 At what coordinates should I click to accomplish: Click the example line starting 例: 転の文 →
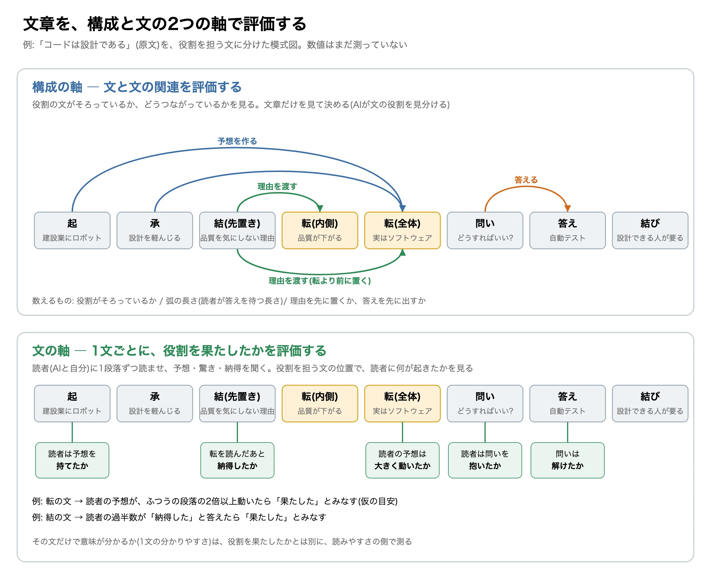pos(215,501)
